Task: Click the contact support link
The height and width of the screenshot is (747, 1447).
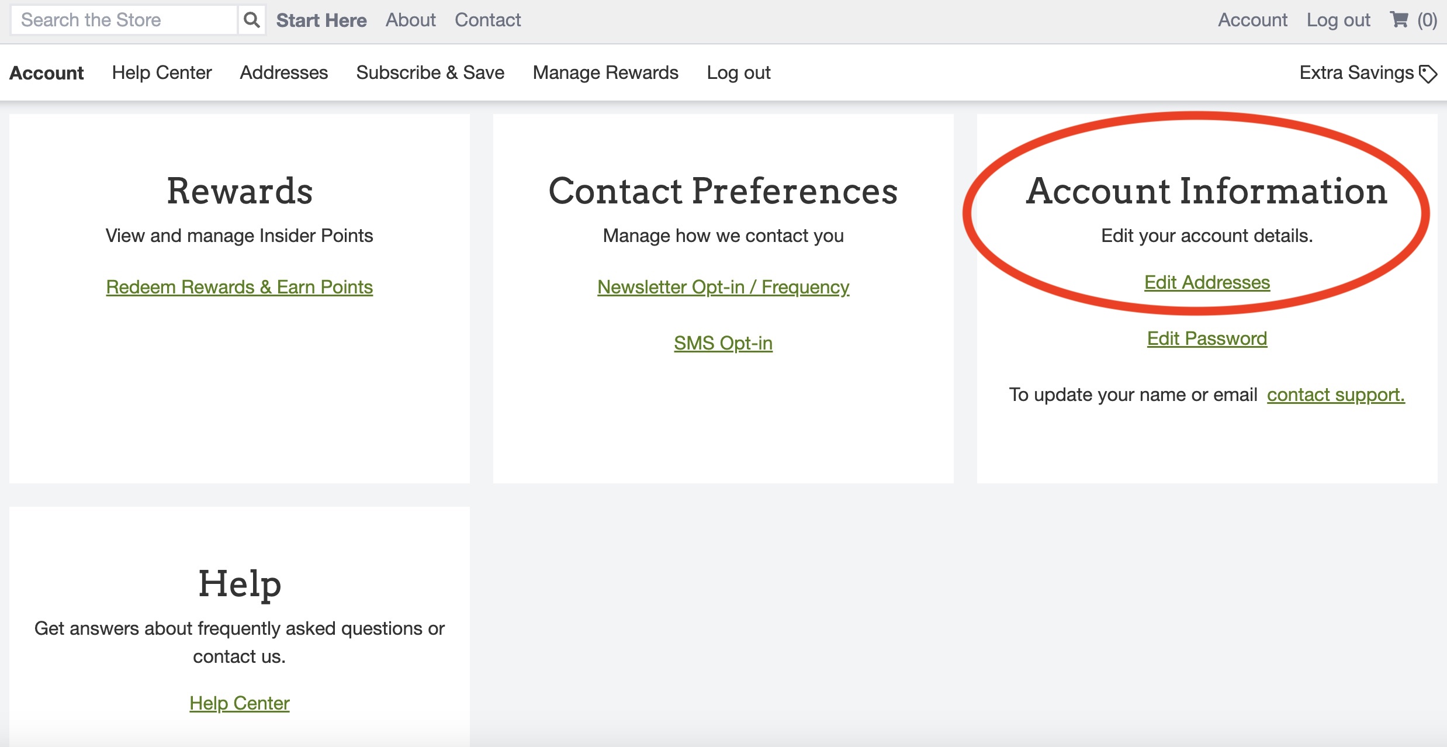Action: point(1335,395)
